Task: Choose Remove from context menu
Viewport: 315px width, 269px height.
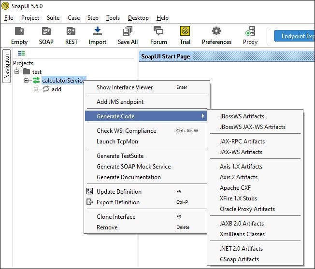Action: tap(147, 227)
